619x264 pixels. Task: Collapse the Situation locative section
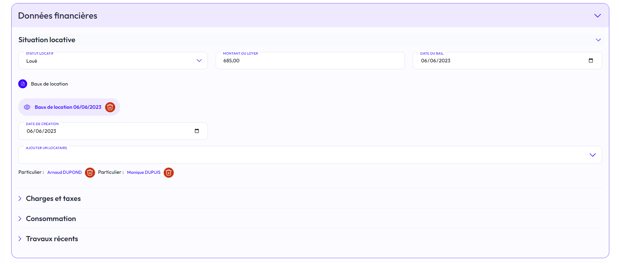598,40
